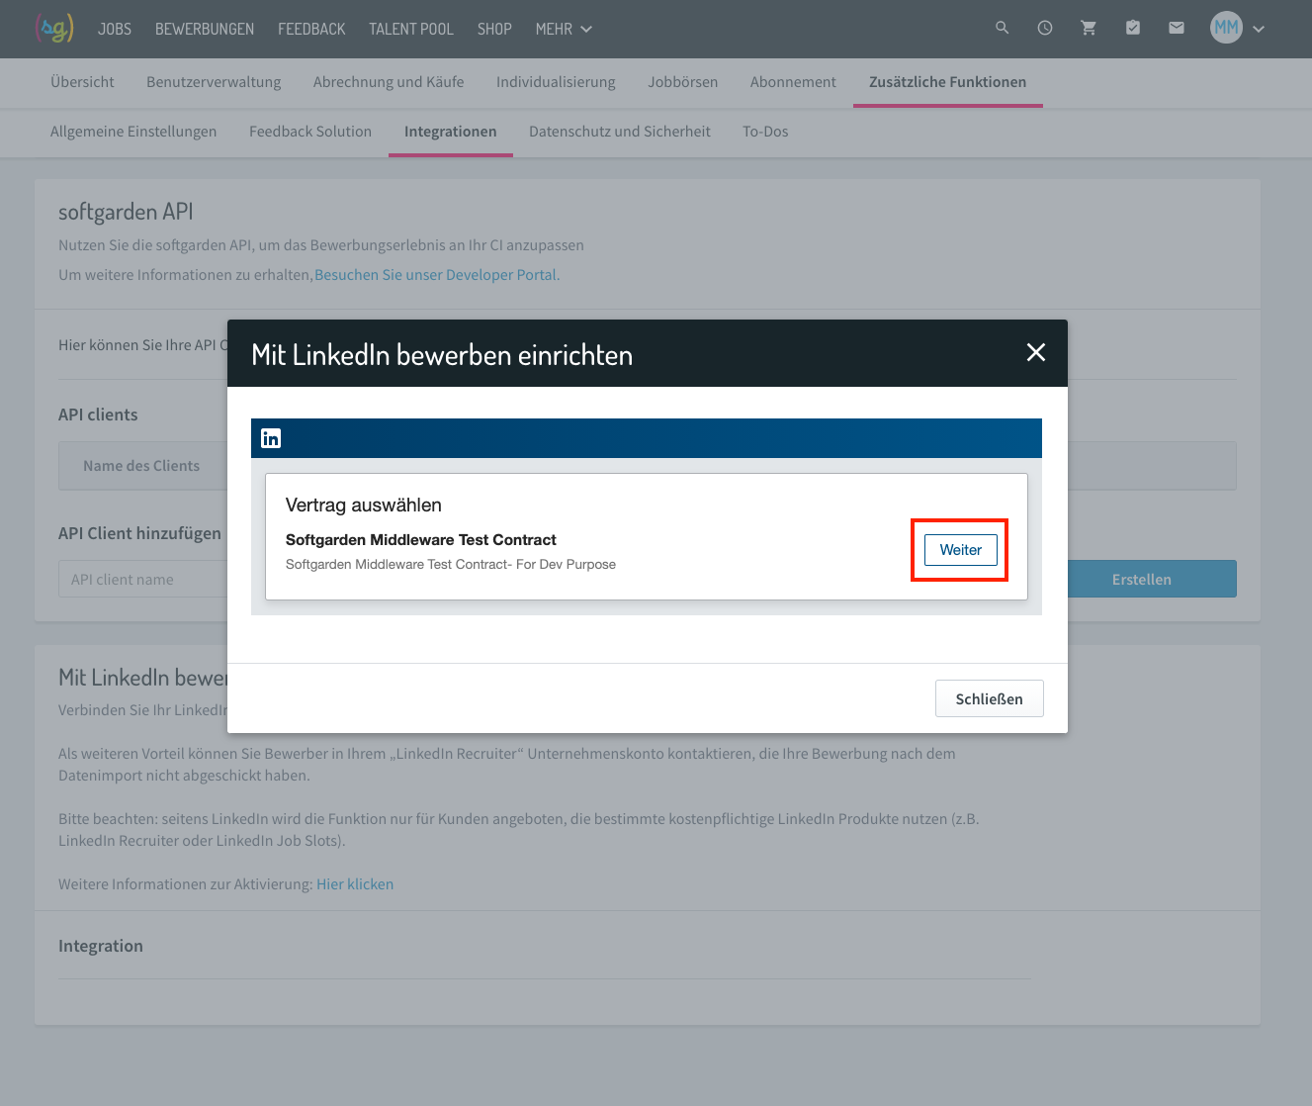
Task: Open the Developer Portal link
Action: [x=437, y=275]
